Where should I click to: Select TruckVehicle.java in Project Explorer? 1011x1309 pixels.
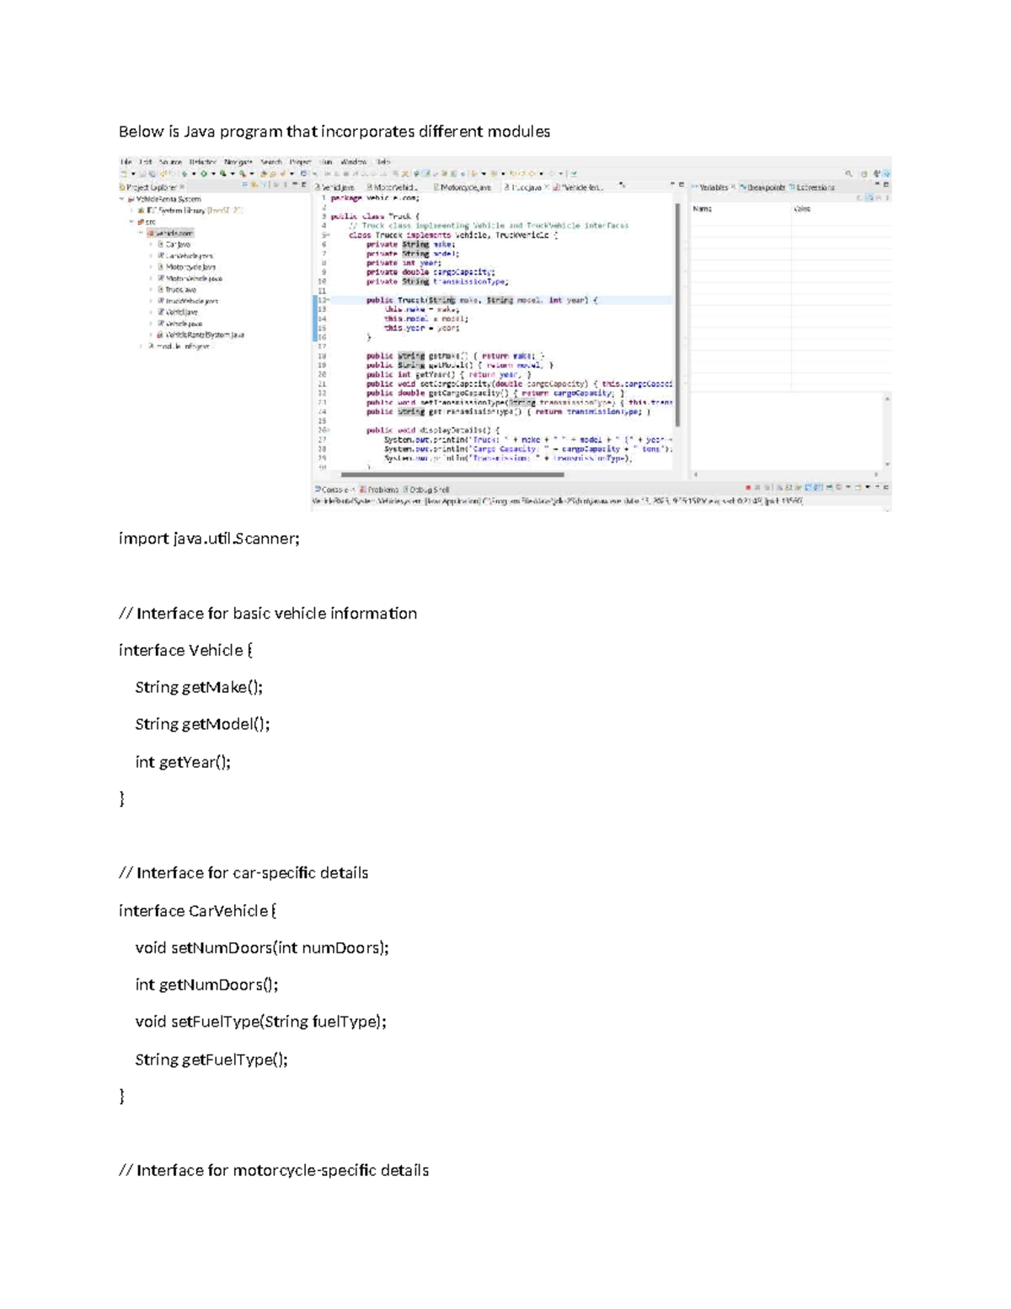(188, 301)
